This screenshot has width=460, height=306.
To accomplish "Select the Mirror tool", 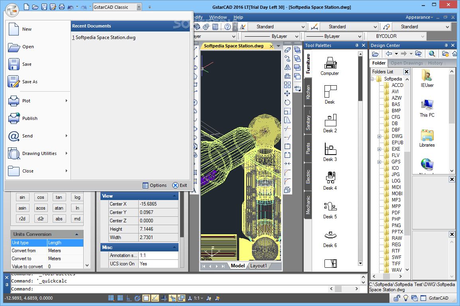I will (x=287, y=67).
